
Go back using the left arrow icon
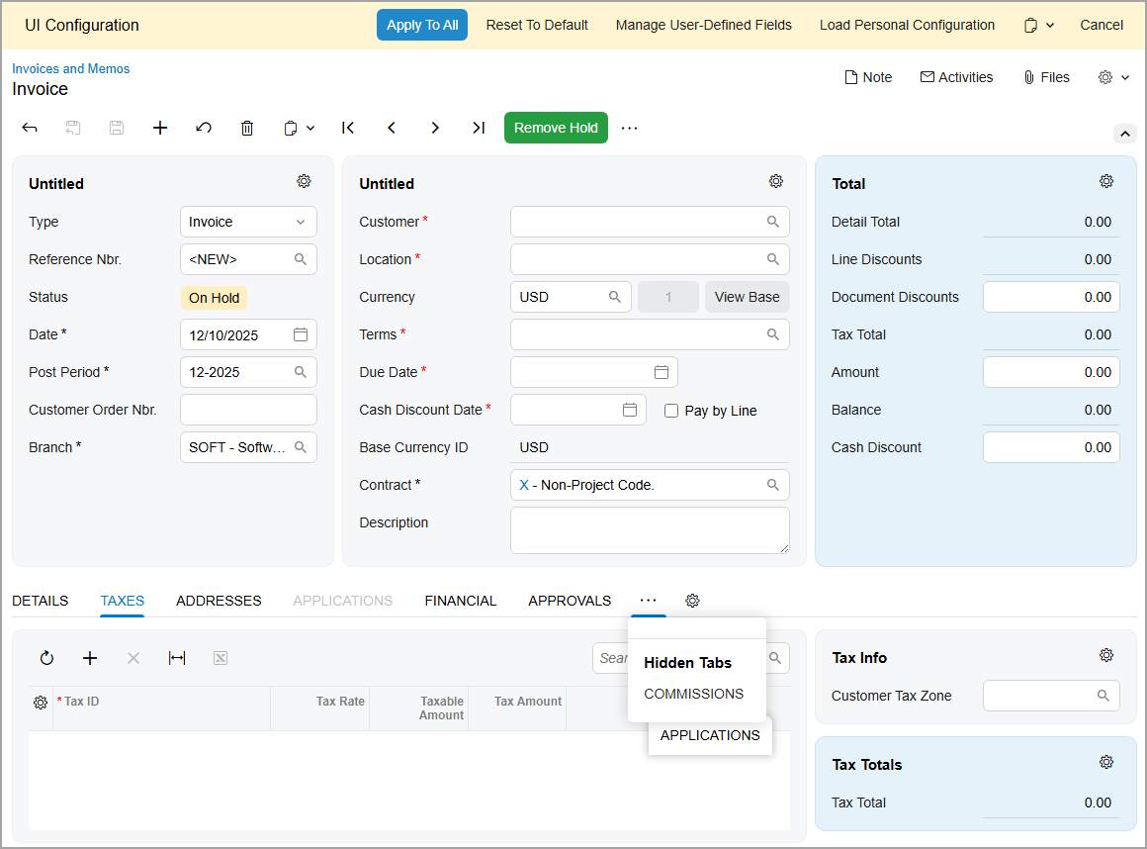coord(30,128)
